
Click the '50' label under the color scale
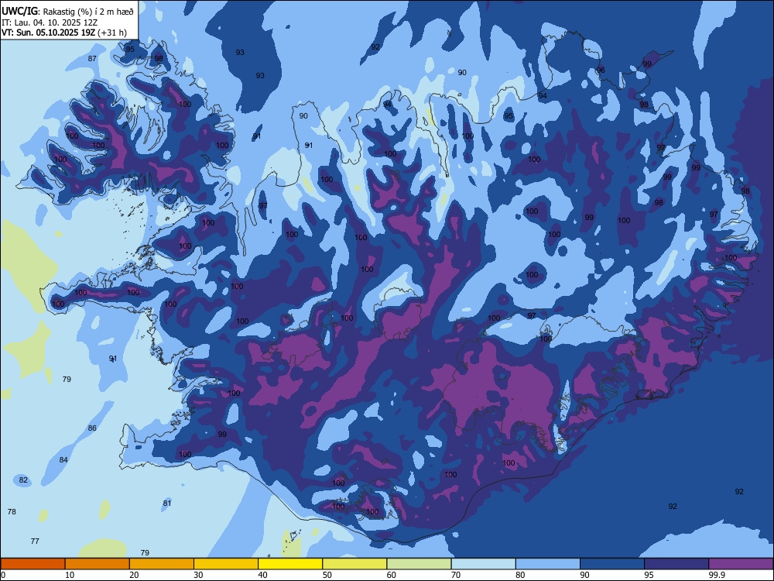pos(327,575)
